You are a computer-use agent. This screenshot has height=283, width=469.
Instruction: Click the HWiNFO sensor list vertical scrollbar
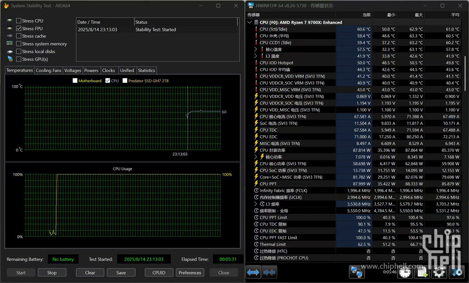(465, 74)
